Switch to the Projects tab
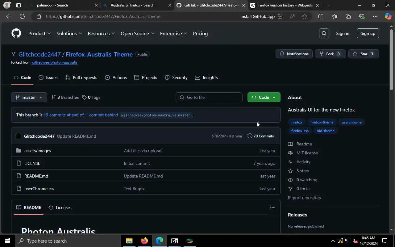Screen dimensions: 395x247 [146, 77]
